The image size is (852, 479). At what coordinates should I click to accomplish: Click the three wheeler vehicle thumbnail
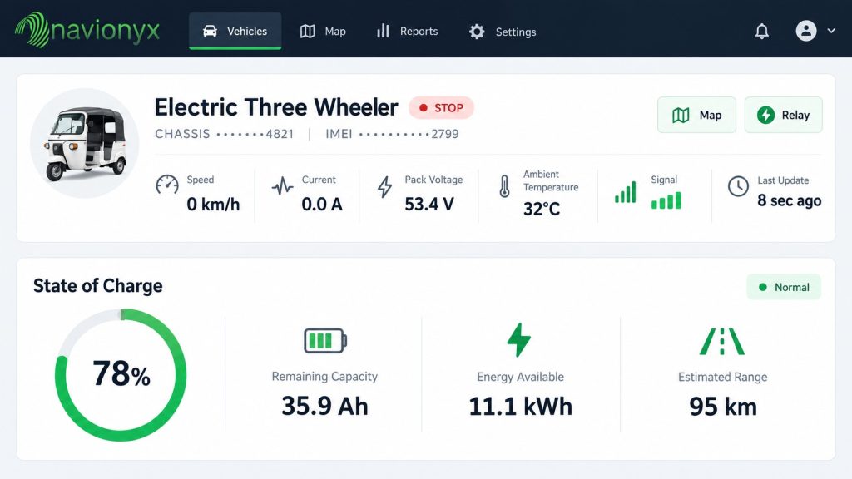click(85, 143)
